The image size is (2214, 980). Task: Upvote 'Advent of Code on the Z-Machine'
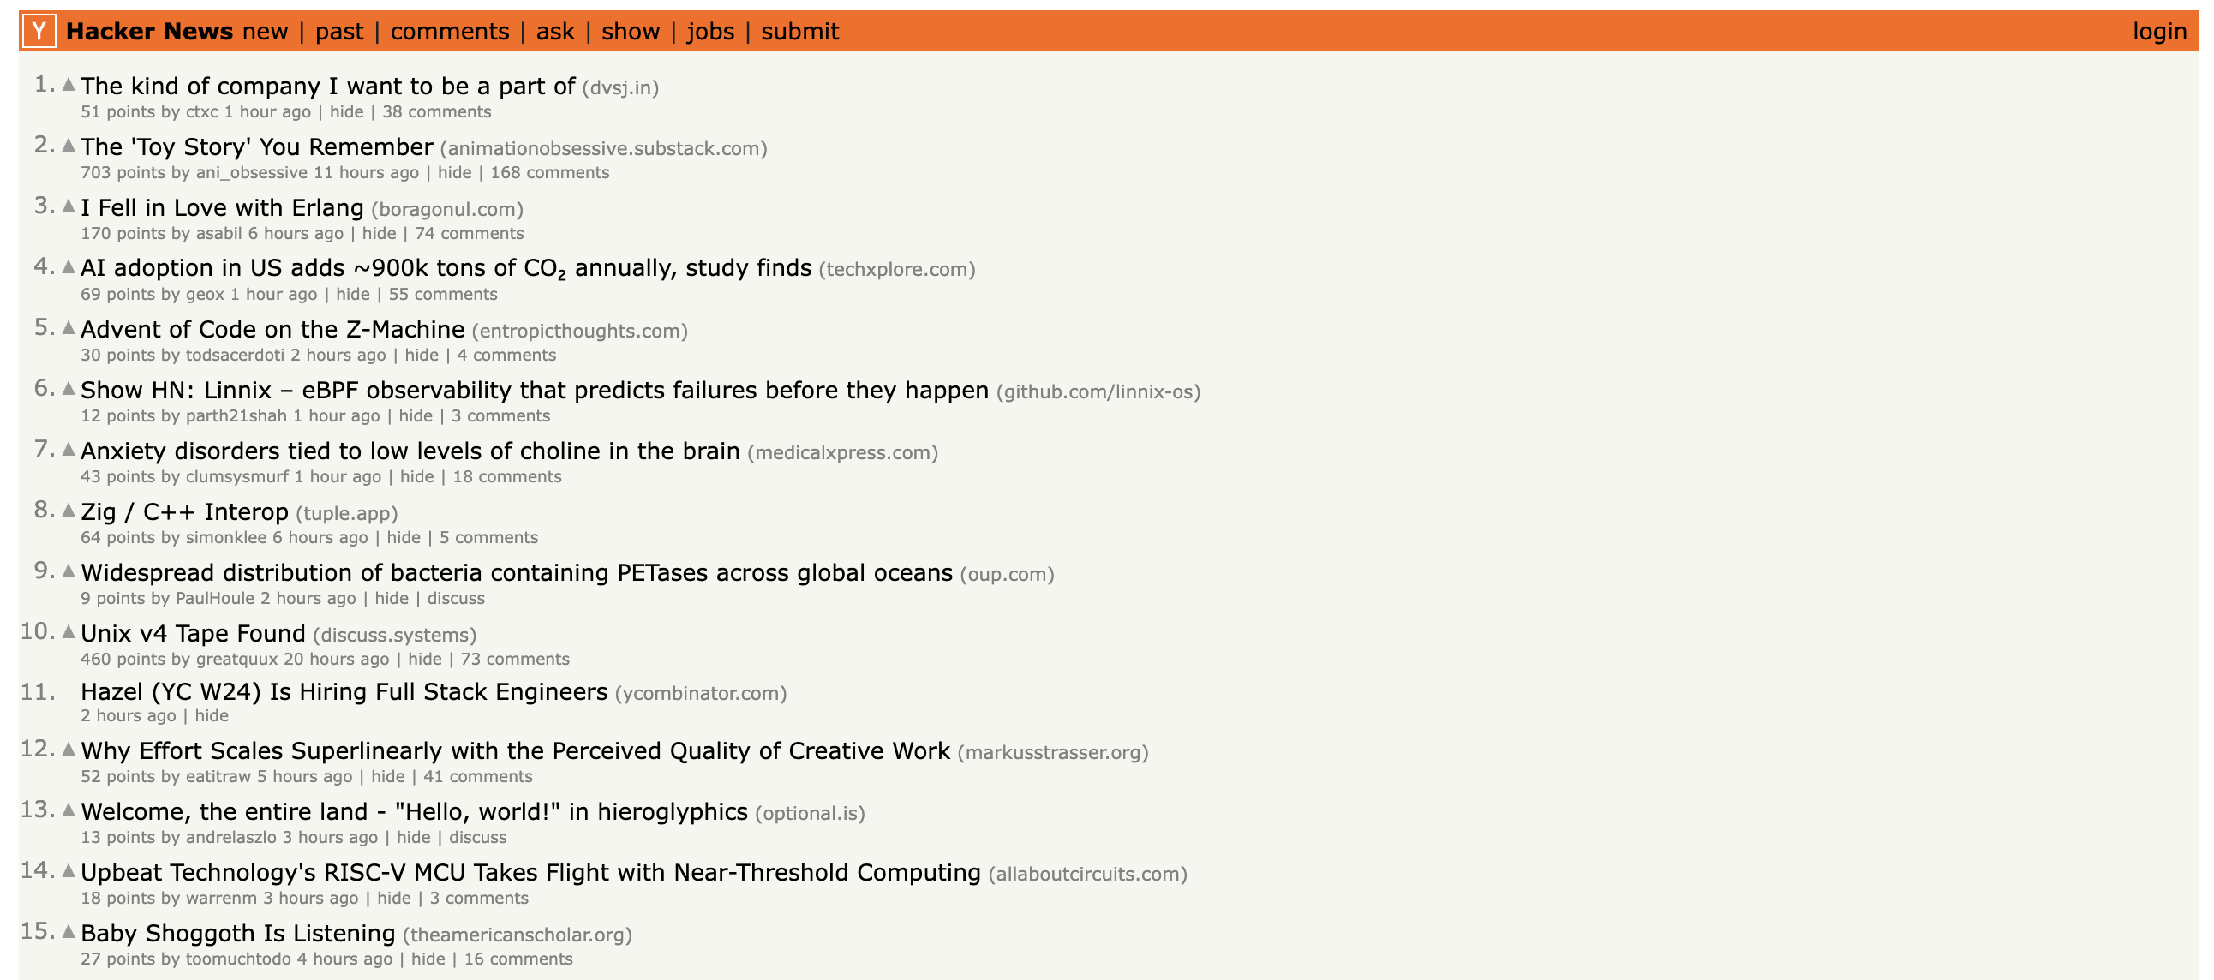pyautogui.click(x=69, y=328)
